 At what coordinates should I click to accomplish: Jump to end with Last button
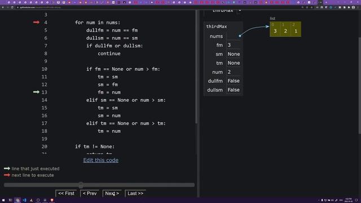point(135,193)
